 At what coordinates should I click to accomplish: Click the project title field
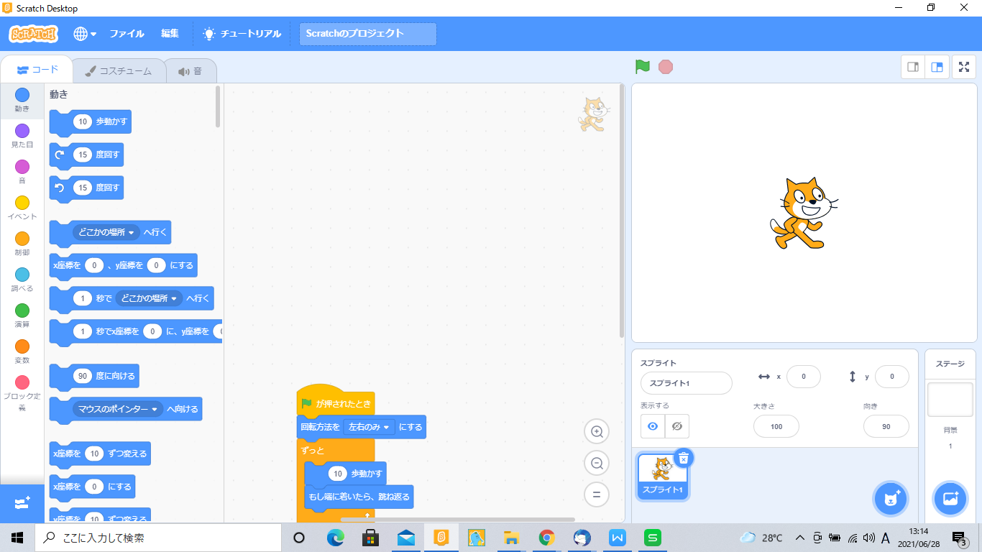368,34
